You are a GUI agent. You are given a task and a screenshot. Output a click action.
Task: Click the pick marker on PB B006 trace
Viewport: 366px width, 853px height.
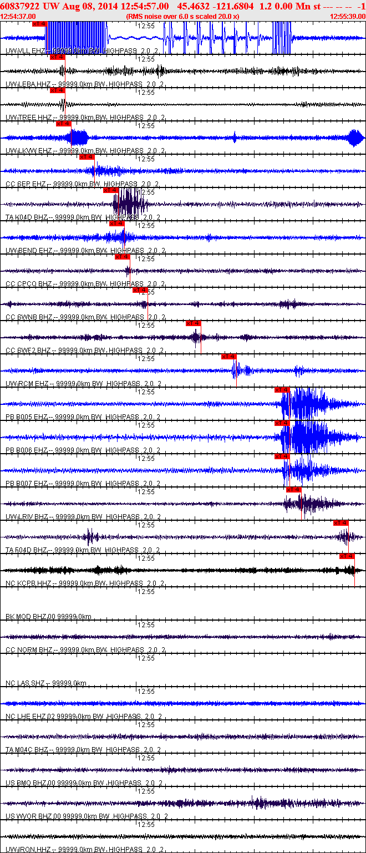coord(282,423)
